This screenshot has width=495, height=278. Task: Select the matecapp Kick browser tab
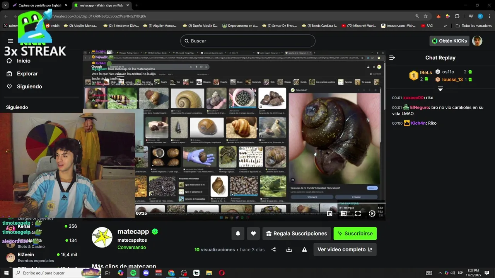pyautogui.click(x=101, y=5)
